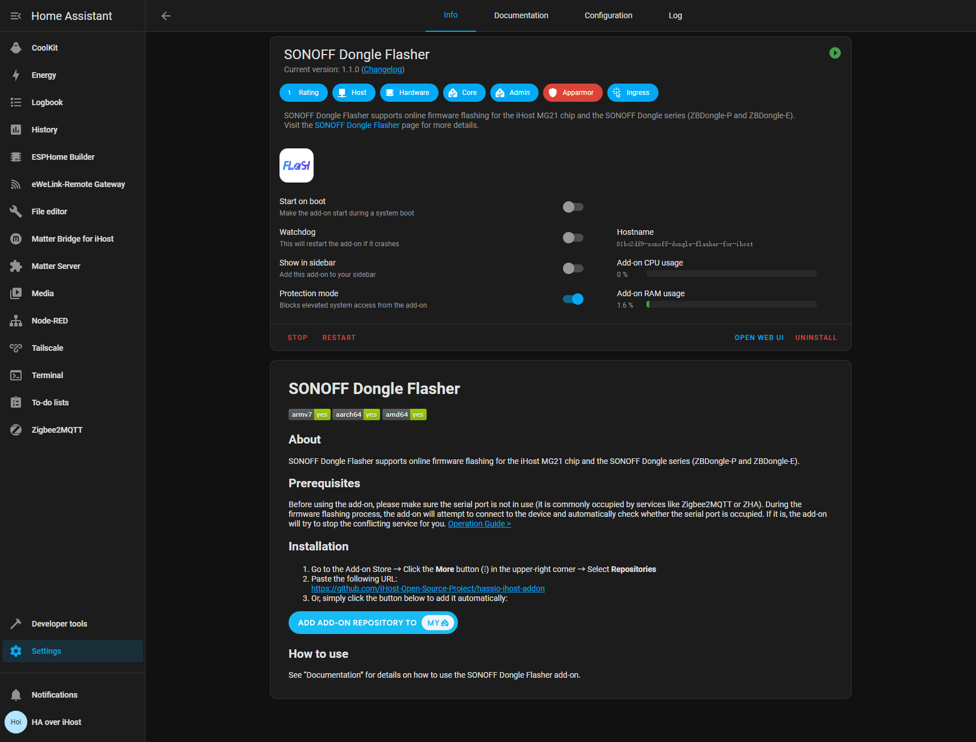Click the Hardware capability chip
The width and height of the screenshot is (976, 742).
point(409,93)
